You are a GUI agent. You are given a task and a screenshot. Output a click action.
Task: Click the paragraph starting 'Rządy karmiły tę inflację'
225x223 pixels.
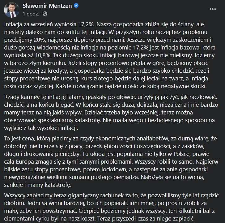pyautogui.click(x=111, y=113)
